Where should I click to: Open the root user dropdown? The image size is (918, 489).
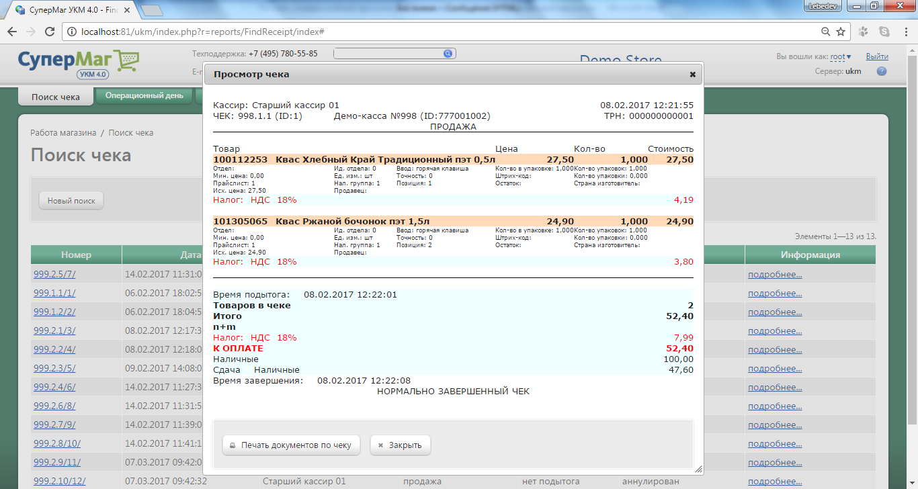(841, 57)
